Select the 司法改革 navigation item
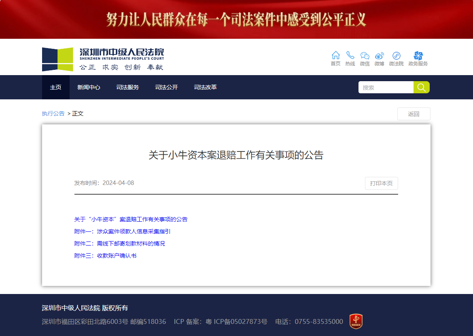 205,87
